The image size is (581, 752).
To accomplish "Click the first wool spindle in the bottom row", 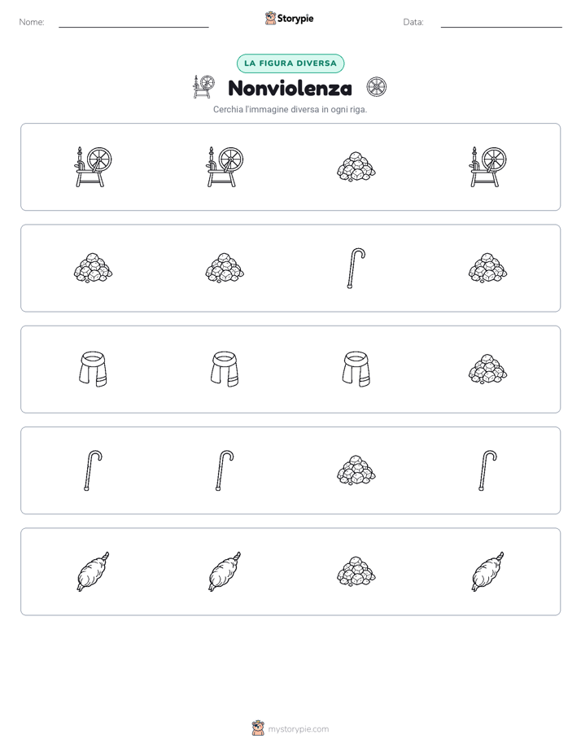I will tap(93, 571).
